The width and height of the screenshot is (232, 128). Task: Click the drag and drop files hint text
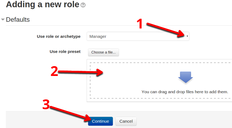(x=185, y=92)
